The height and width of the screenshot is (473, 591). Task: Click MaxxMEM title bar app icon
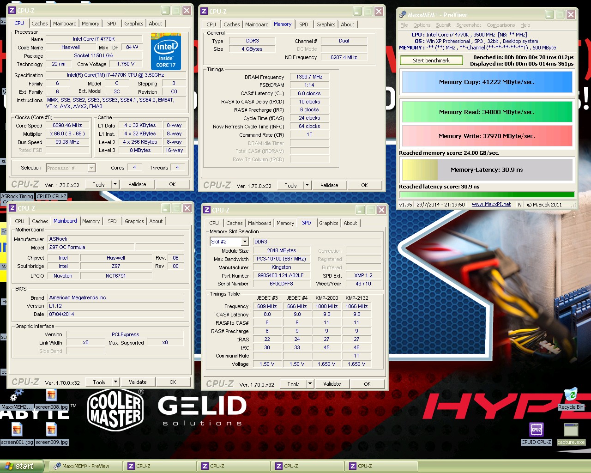(403, 15)
